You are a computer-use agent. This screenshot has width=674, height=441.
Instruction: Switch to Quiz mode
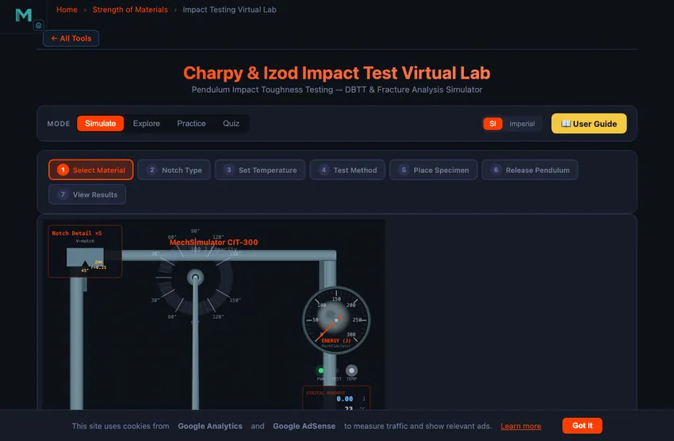pyautogui.click(x=231, y=124)
